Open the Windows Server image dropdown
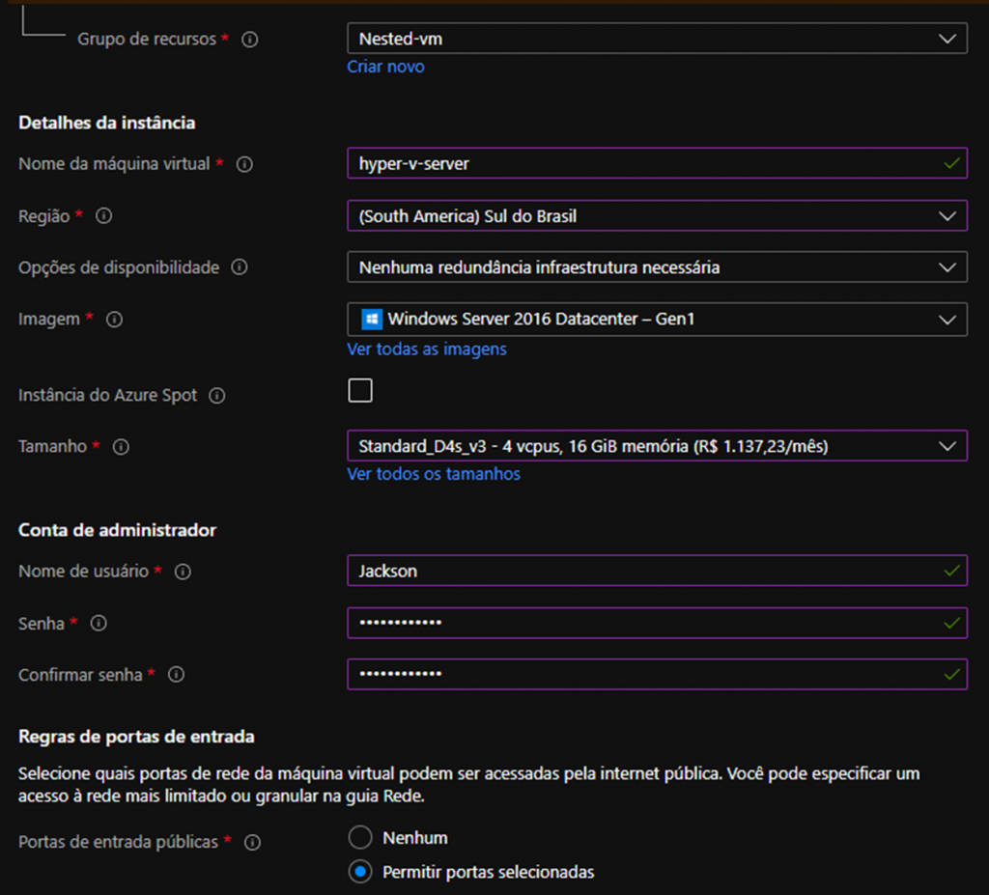Screen dimensions: 989x895 pos(657,319)
